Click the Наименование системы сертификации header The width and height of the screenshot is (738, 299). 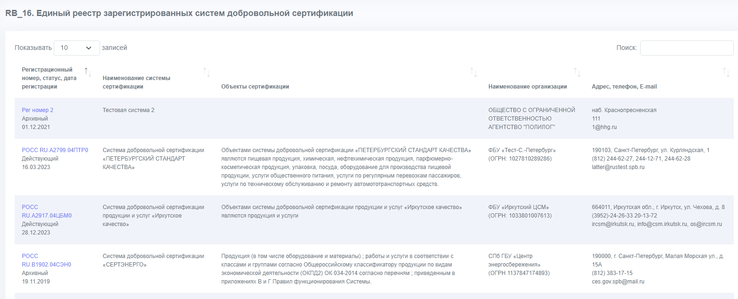tap(136, 82)
